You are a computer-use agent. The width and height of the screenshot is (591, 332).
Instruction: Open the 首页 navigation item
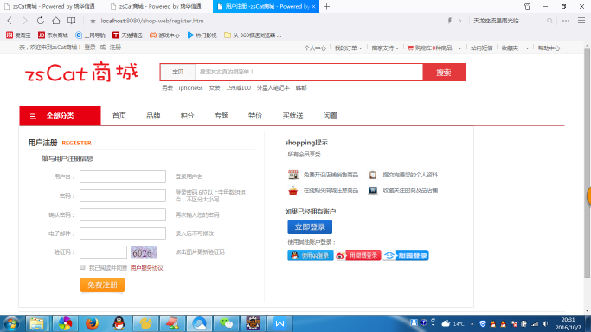click(119, 116)
